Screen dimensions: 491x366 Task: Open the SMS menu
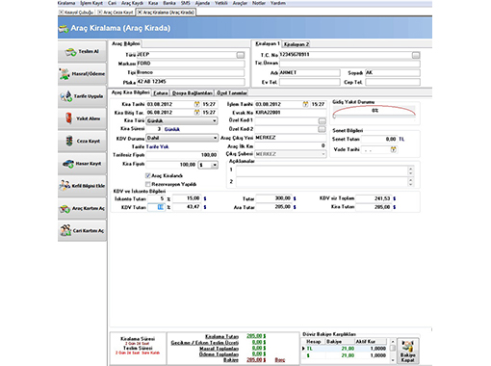point(186,3)
